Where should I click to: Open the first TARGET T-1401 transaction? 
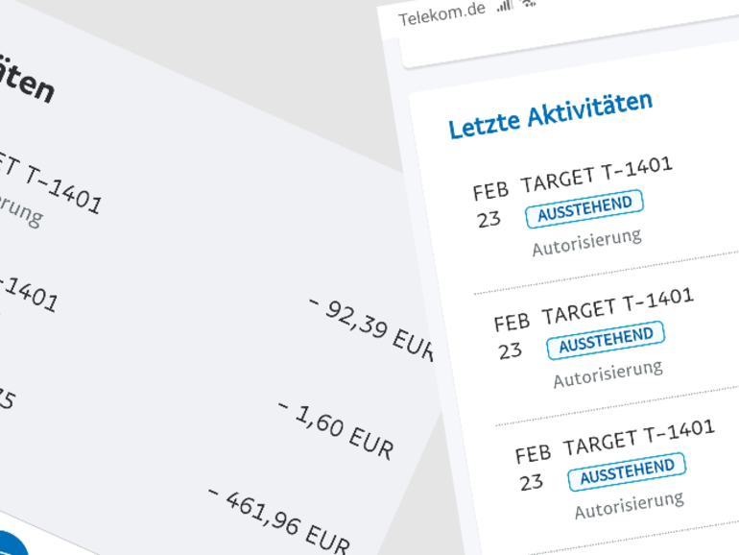[x=596, y=173]
